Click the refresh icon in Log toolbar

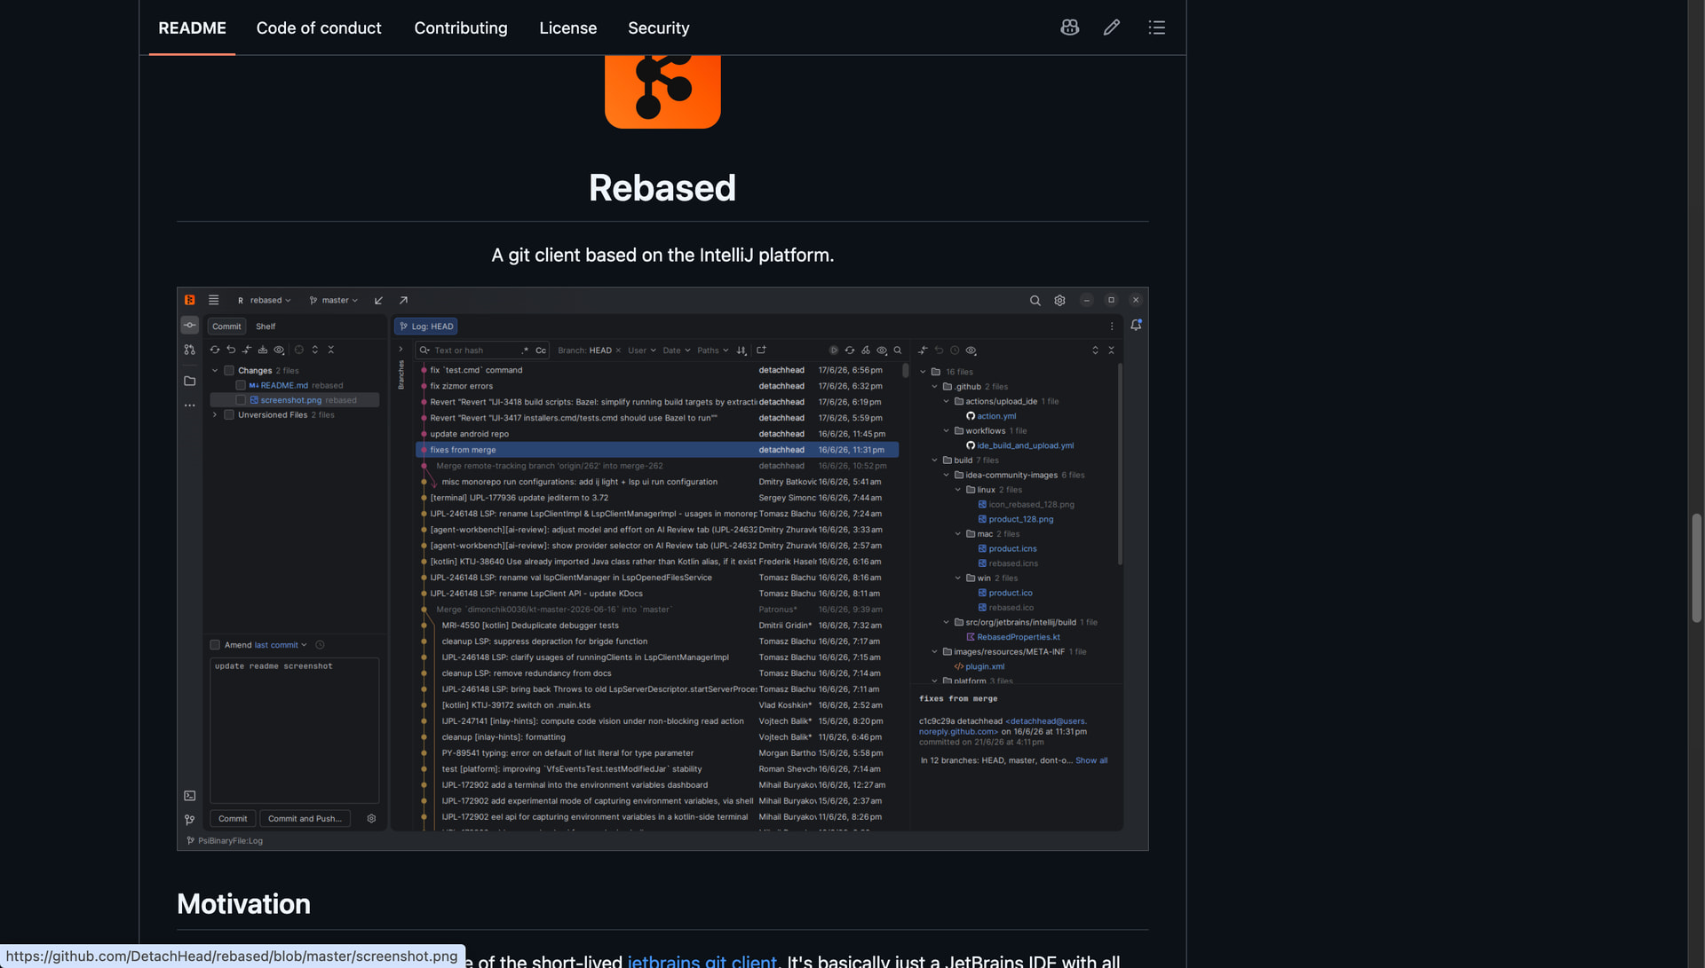coord(850,350)
